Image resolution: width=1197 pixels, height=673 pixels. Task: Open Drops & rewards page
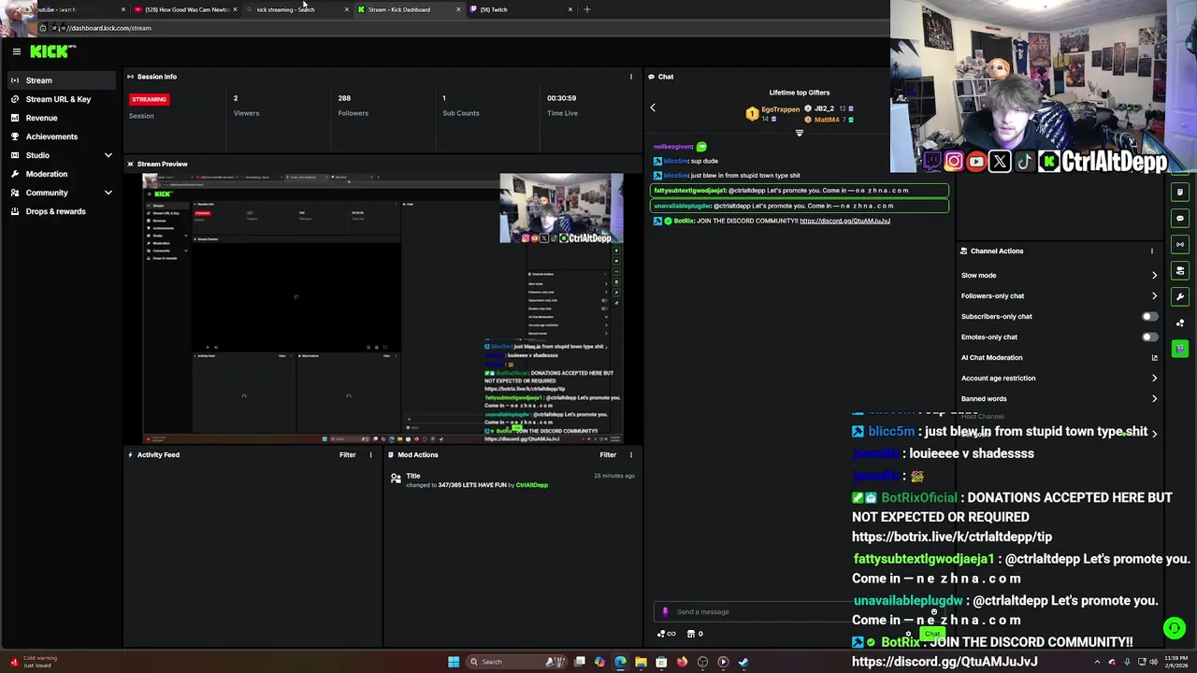[61, 211]
